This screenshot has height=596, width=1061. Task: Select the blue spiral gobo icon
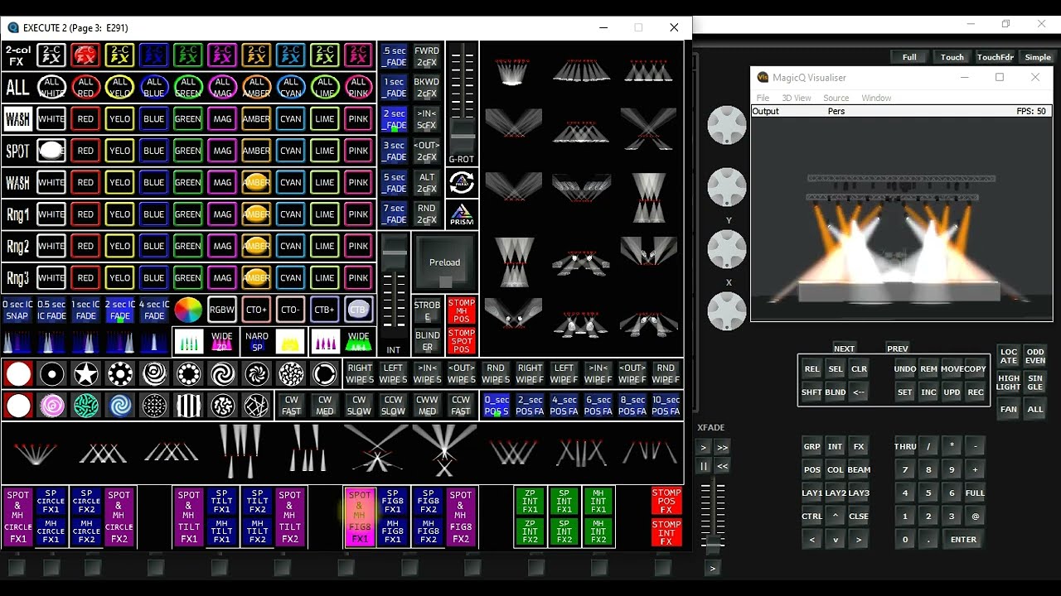[120, 406]
